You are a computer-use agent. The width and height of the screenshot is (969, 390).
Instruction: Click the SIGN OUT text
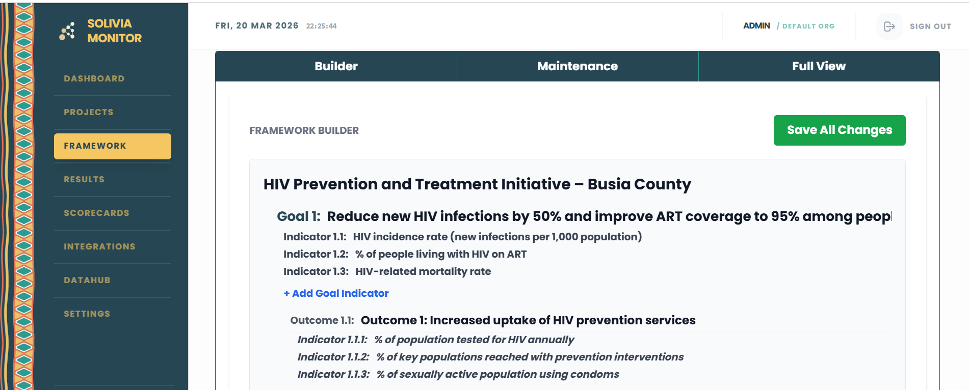pyautogui.click(x=930, y=26)
